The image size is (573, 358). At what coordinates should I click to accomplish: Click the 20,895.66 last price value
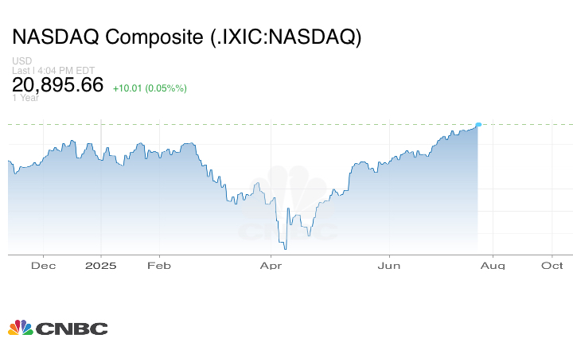click(58, 84)
